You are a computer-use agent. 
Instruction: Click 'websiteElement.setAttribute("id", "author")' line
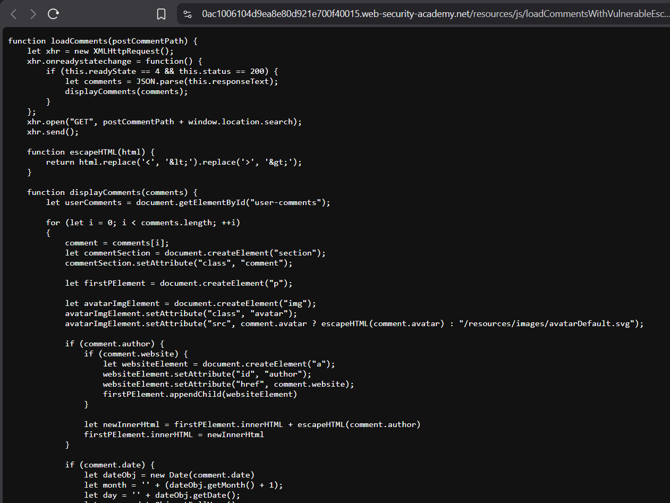pyautogui.click(x=207, y=374)
